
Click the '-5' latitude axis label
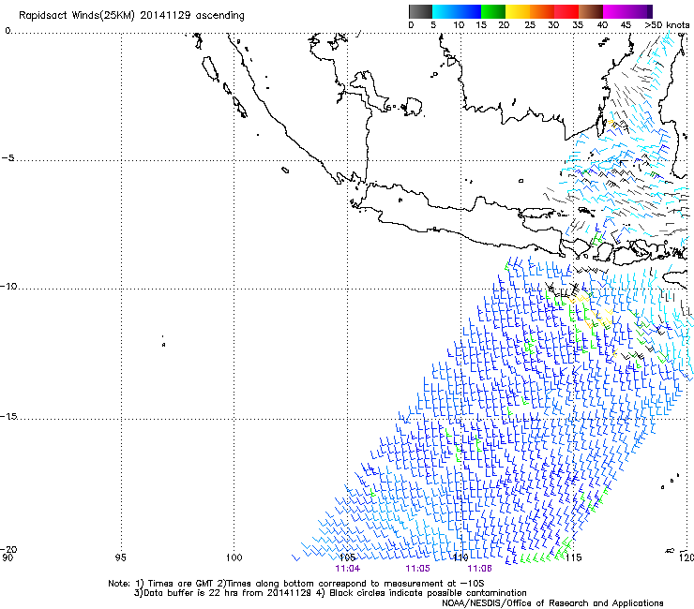(x=8, y=158)
